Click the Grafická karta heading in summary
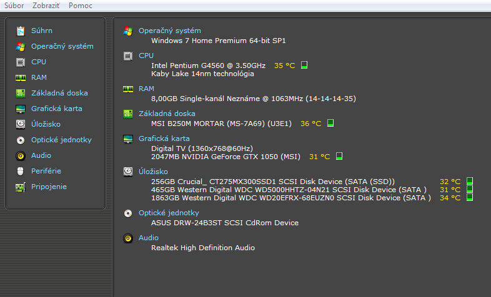 pos(164,139)
